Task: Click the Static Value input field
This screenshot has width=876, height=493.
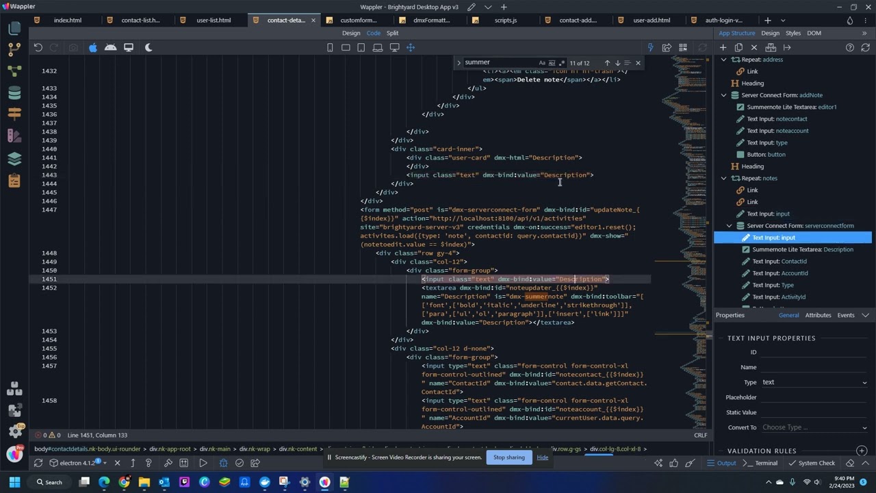Action: [814, 412]
